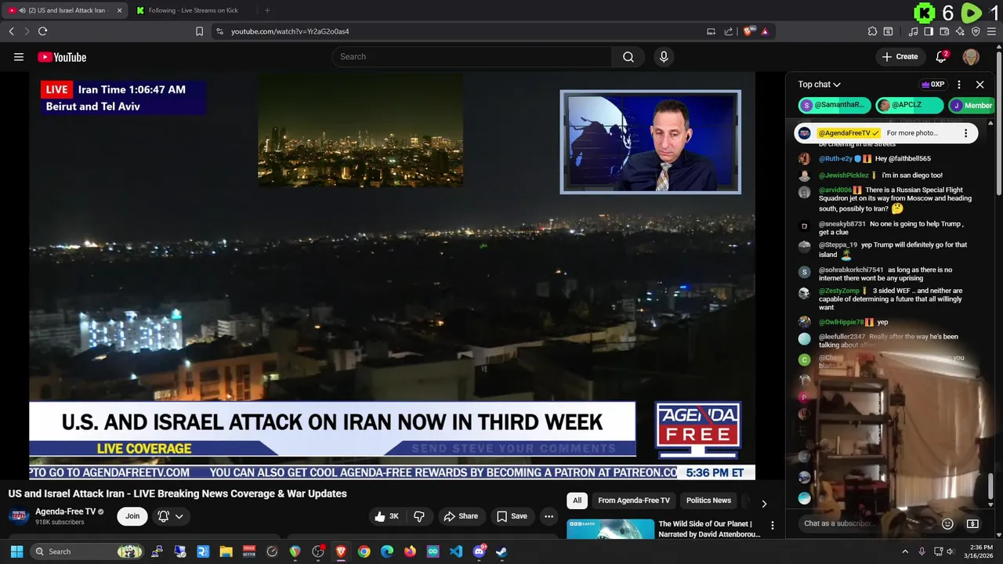Open Visual Studio Code from the taskbar

tap(456, 551)
